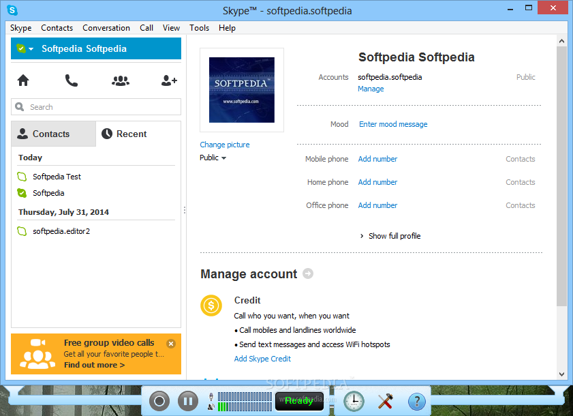Add a contact with the person-plus icon
Image resolution: width=573 pixels, height=416 pixels.
(x=169, y=80)
